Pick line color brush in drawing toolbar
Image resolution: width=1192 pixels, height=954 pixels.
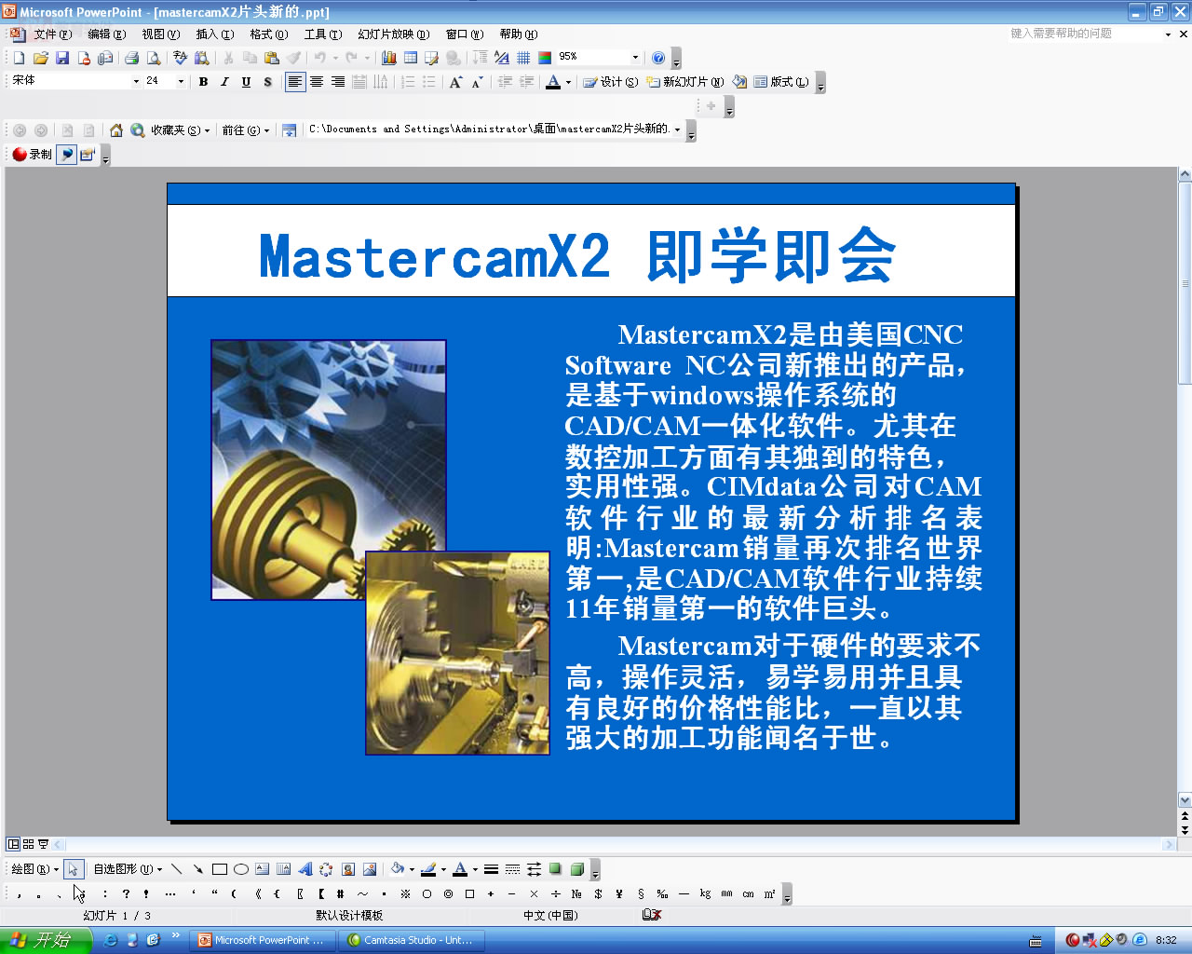pos(428,869)
